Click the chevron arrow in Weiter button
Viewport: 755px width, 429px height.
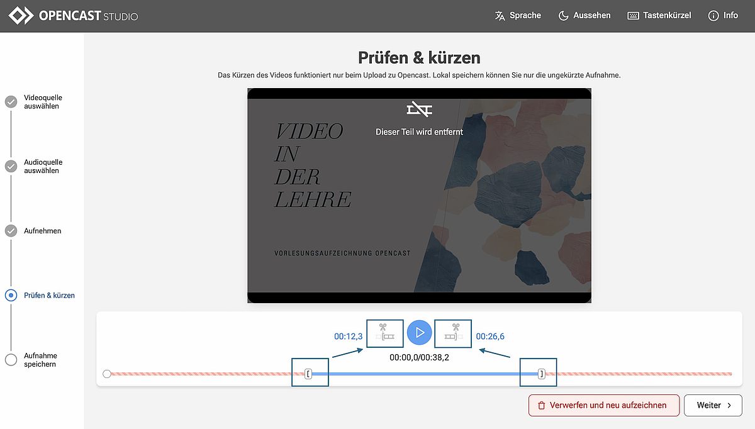point(730,405)
